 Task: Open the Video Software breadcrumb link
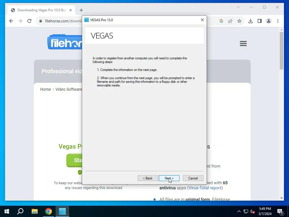(x=69, y=89)
